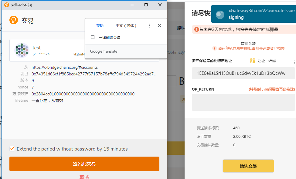This screenshot has width=296, height=179.
Task: Click the Google Translate branding text
Action: click(x=104, y=51)
